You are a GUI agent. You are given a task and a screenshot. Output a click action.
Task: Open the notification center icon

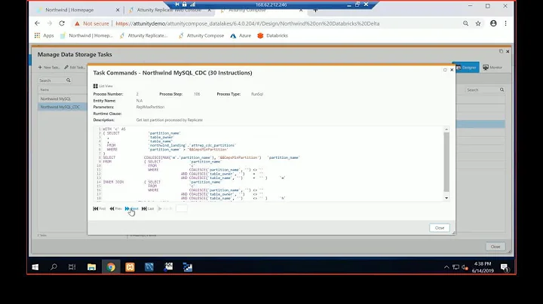coord(505,267)
